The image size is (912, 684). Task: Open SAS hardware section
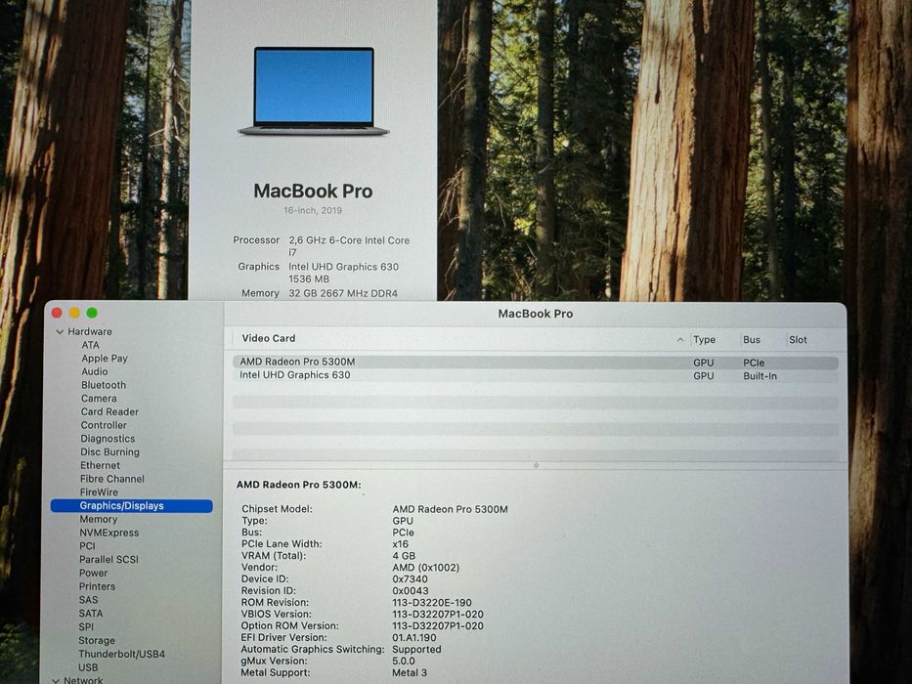[x=88, y=600]
